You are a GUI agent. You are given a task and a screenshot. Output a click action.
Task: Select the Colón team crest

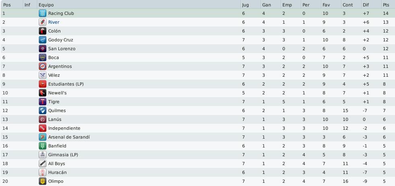(43, 31)
